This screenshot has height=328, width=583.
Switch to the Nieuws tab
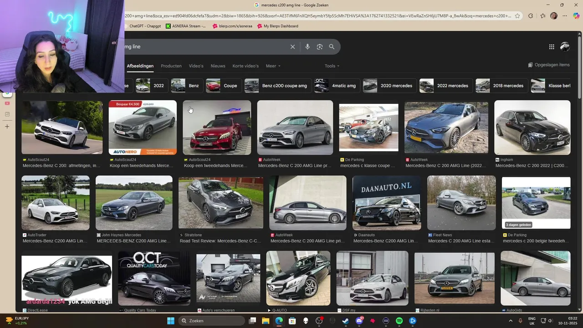coord(218,66)
